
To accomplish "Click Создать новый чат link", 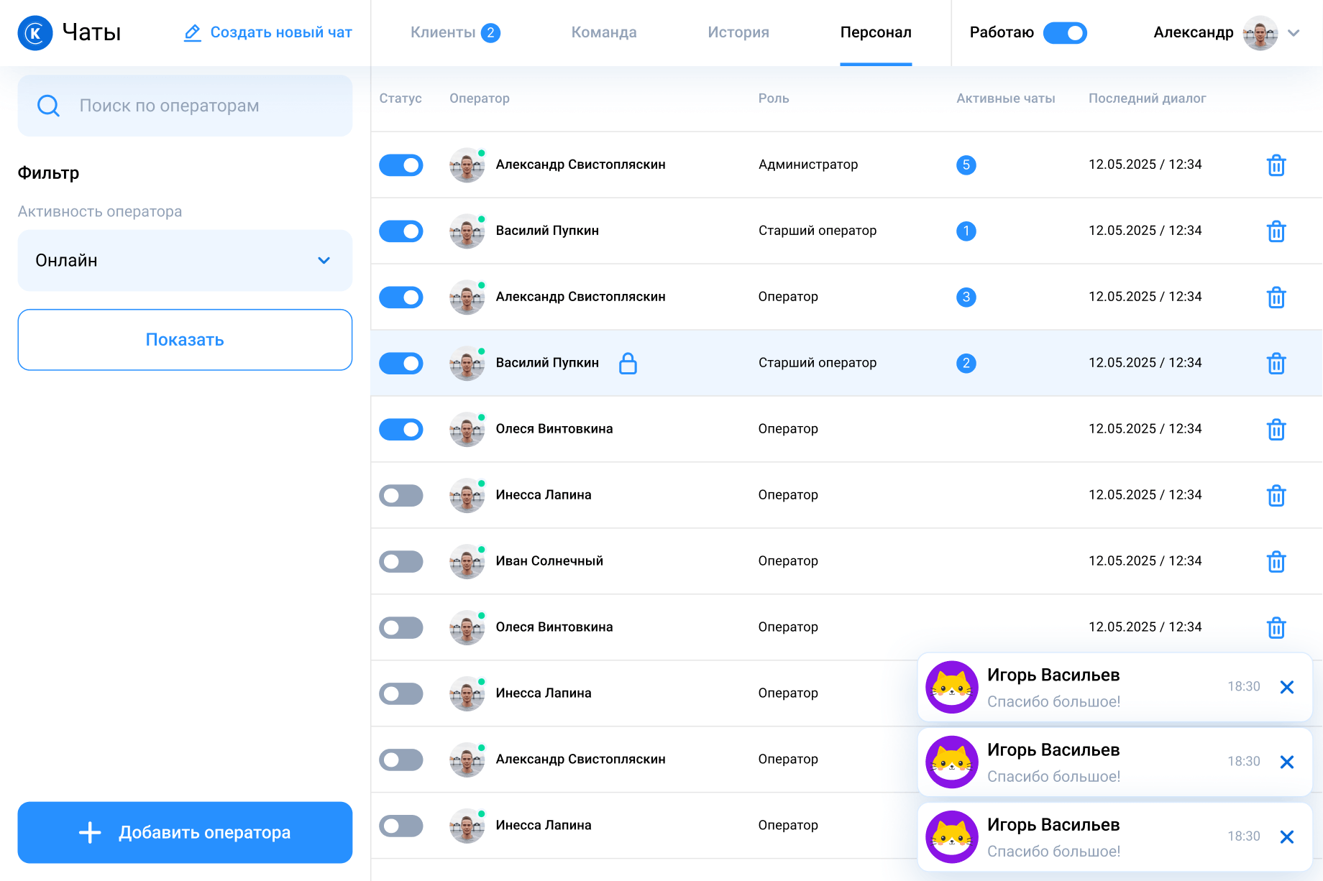I will 281,32.
